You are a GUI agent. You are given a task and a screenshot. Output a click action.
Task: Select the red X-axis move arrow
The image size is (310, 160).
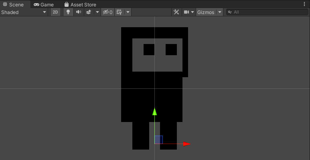coord(186,144)
